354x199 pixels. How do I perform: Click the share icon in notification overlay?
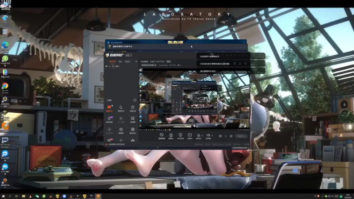coord(245,64)
